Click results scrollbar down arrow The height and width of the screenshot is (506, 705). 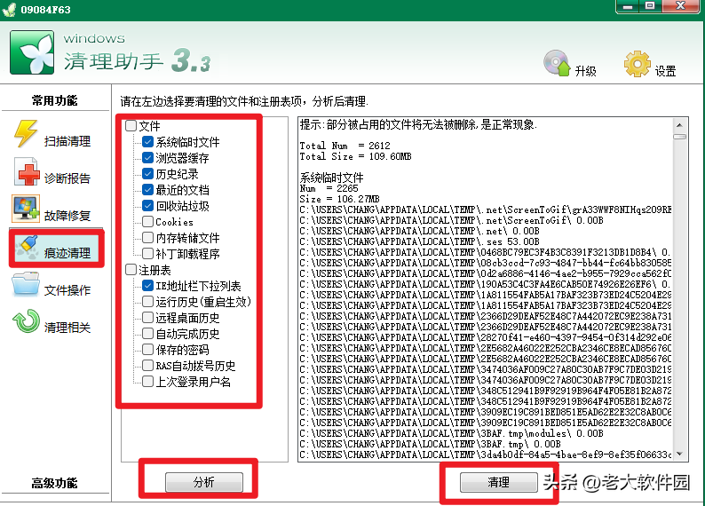pos(679,454)
